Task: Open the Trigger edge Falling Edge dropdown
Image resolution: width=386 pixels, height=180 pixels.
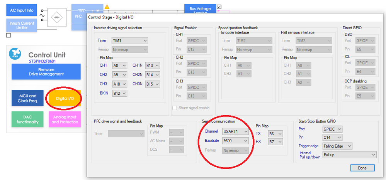Action: tap(337, 146)
